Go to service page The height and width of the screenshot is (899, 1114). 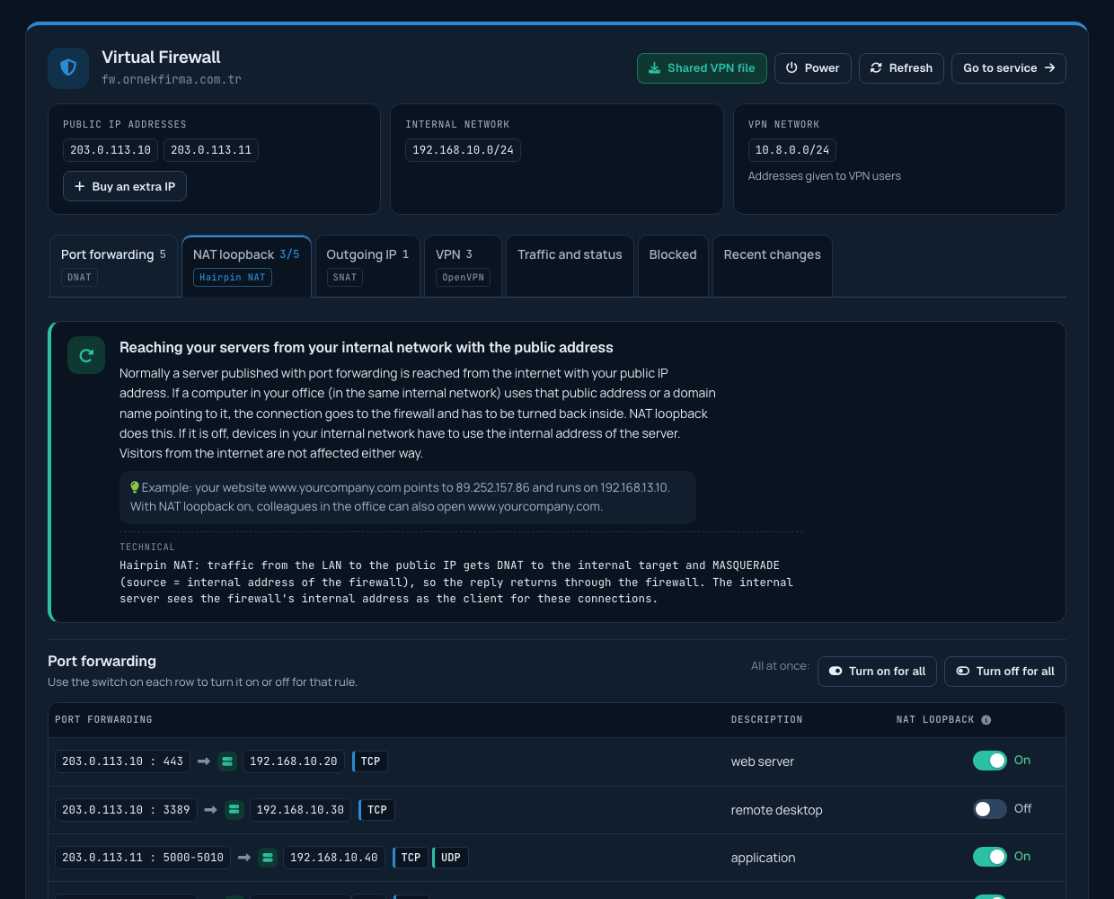point(1009,68)
